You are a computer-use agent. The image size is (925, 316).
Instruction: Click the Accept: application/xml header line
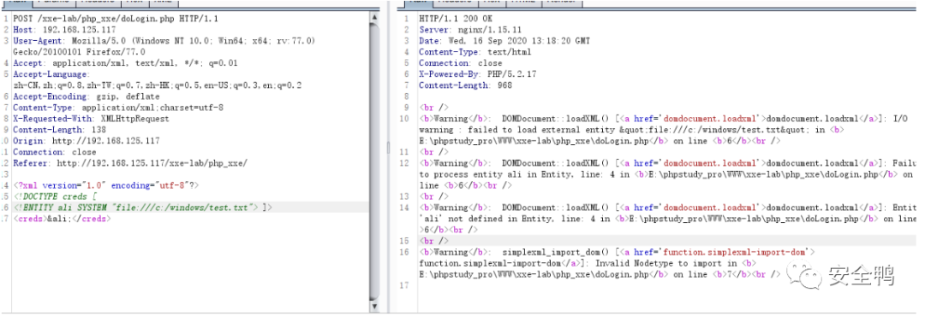pyautogui.click(x=125, y=63)
